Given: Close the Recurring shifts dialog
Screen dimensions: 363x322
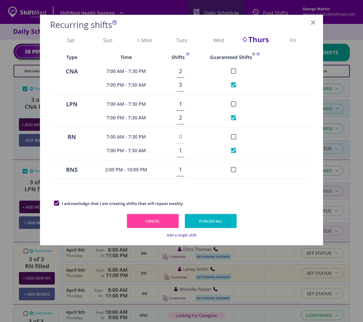Looking at the screenshot, I should tap(313, 22).
